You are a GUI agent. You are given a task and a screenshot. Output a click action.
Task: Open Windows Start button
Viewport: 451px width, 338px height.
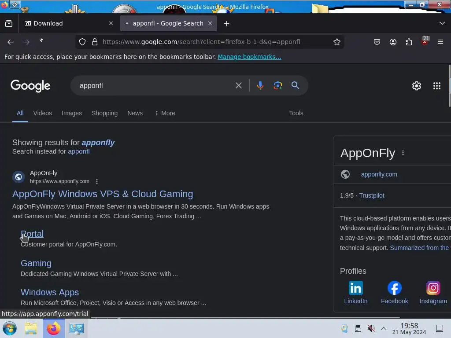tap(10, 328)
